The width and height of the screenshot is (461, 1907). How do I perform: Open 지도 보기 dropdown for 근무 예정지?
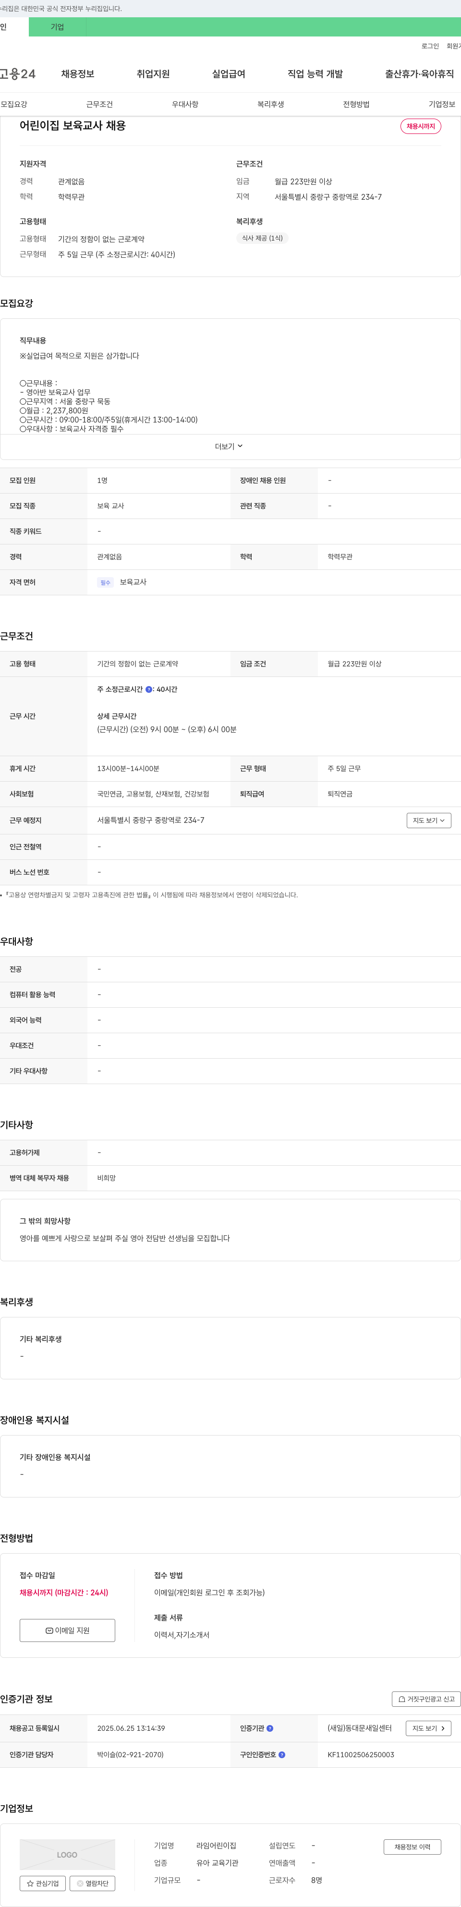pyautogui.click(x=428, y=820)
